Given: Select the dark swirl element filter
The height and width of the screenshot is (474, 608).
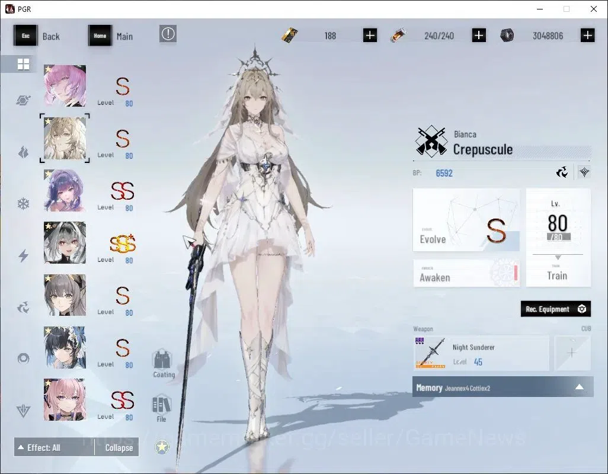Looking at the screenshot, I should tap(23, 308).
